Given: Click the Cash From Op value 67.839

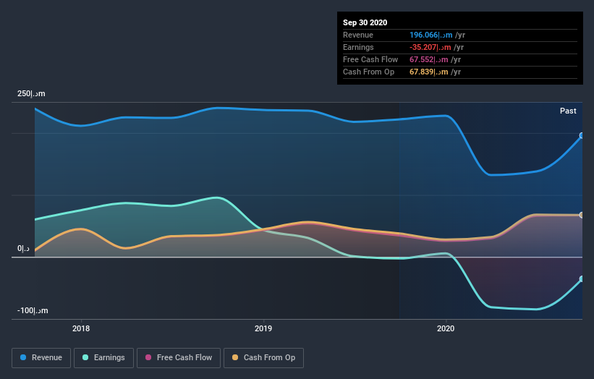Looking at the screenshot, I should coord(429,72).
